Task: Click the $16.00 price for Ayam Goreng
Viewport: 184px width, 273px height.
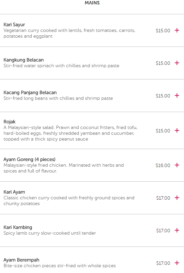Action: pos(163,165)
